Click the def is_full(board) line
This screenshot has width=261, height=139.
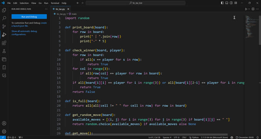[x=82, y=101]
